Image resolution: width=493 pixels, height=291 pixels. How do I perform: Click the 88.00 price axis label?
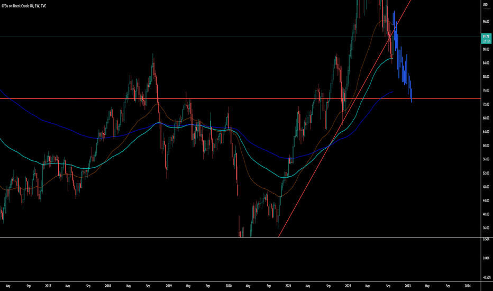486,49
